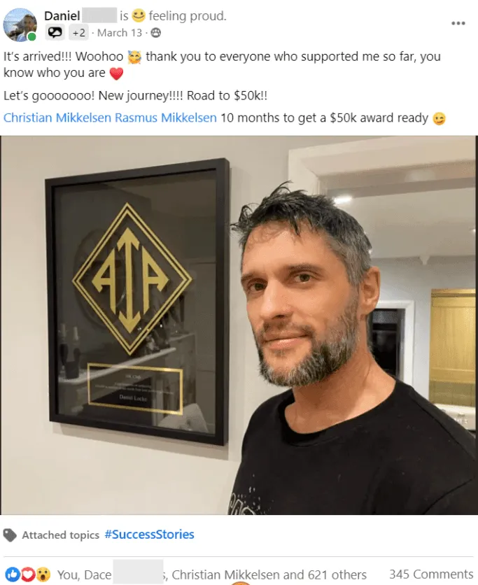This screenshot has height=585, width=478.
Task: Click the globe audience privacy icon
Action: [155, 33]
